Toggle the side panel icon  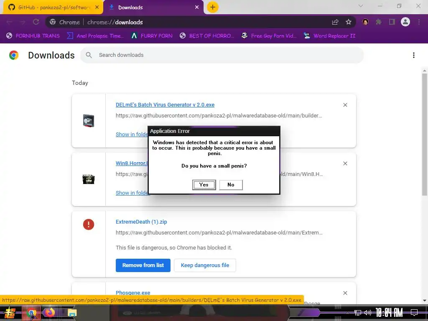point(392,22)
